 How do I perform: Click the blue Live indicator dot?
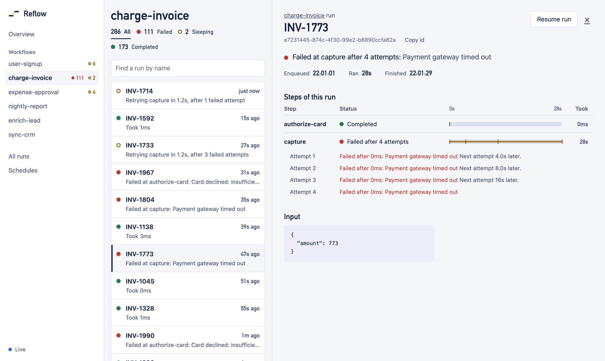tap(10, 349)
